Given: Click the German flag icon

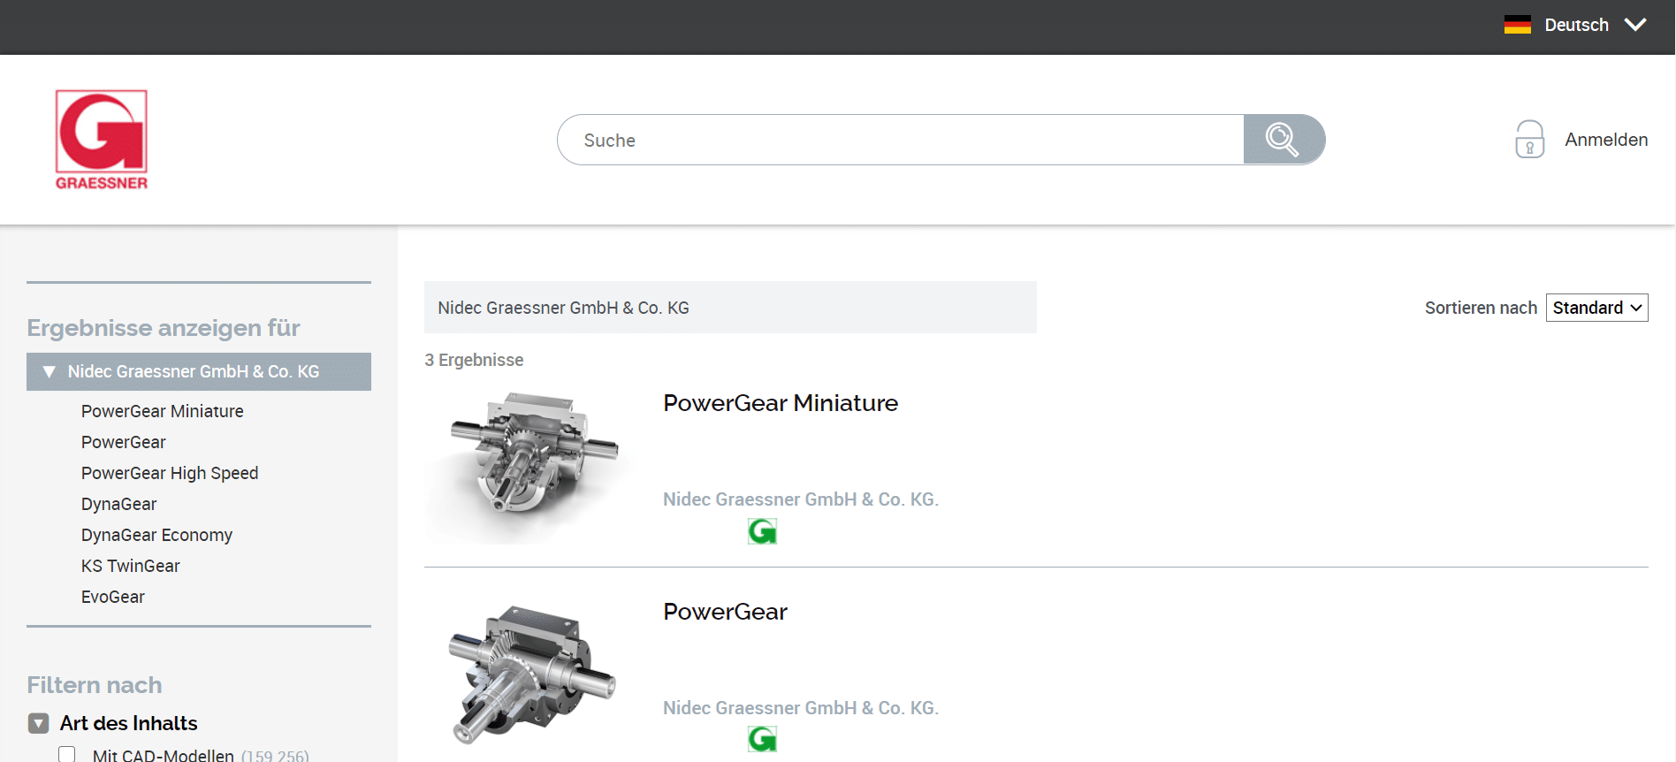Looking at the screenshot, I should click(x=1517, y=25).
